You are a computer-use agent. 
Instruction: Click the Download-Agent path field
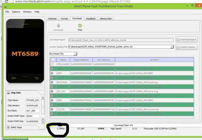(121, 40)
